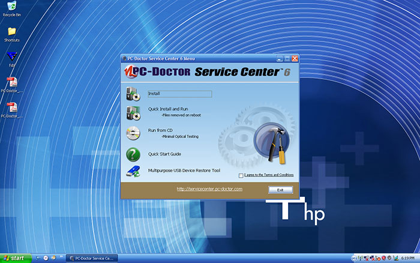The width and height of the screenshot is (420, 263).
Task: Click the first Quick Launch icon beside start
Action: [38, 258]
